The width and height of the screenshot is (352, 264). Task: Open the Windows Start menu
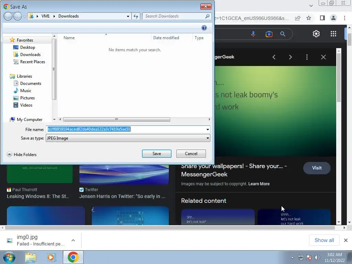9,257
